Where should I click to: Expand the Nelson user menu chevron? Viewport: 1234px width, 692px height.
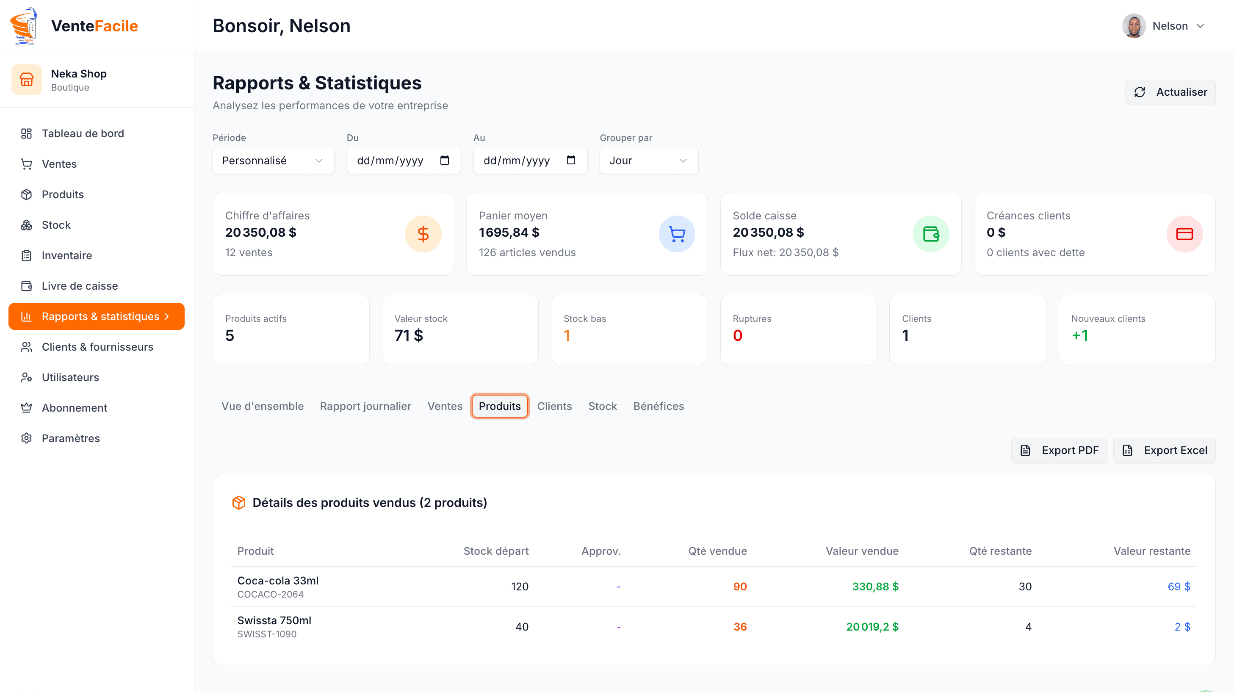pyautogui.click(x=1200, y=26)
